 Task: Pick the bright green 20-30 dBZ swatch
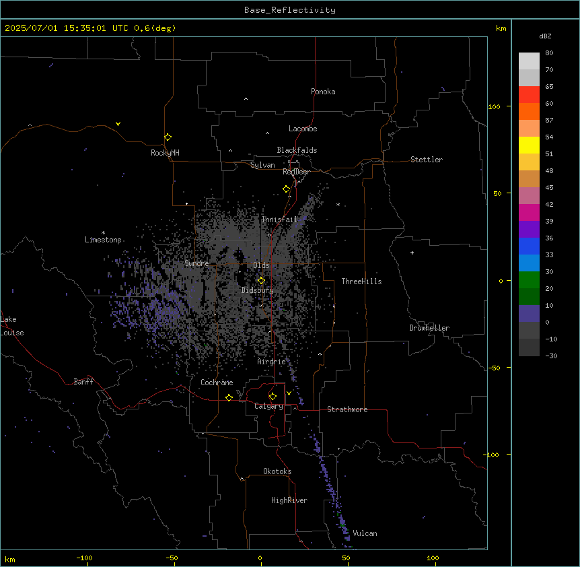[529, 280]
